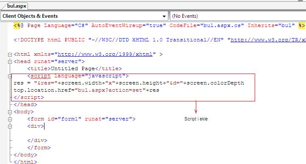Screen dimensions: 306x164
Task: Click the screen.colorDepth code text
Action: pyautogui.click(x=215, y=83)
